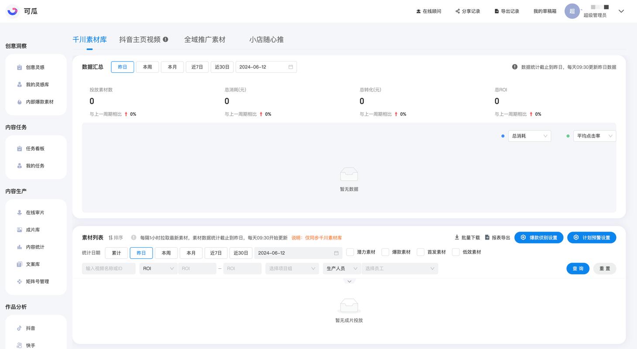Switch to 千川素材库 tab
Image resolution: width=637 pixels, height=349 pixels.
click(x=89, y=39)
